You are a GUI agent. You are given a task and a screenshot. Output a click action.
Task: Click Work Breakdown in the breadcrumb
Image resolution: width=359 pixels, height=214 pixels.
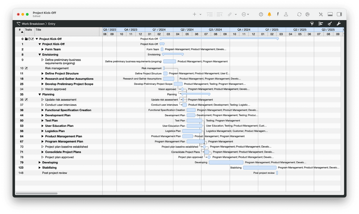(x=33, y=23)
